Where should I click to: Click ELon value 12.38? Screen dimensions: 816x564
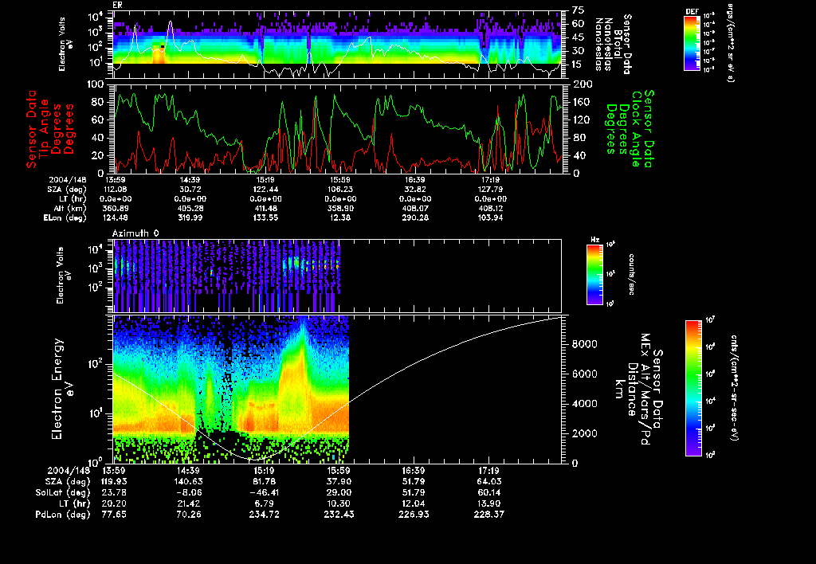pos(339,217)
